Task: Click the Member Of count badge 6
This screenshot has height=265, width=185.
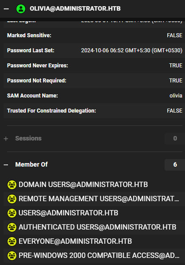Action: tap(175, 164)
